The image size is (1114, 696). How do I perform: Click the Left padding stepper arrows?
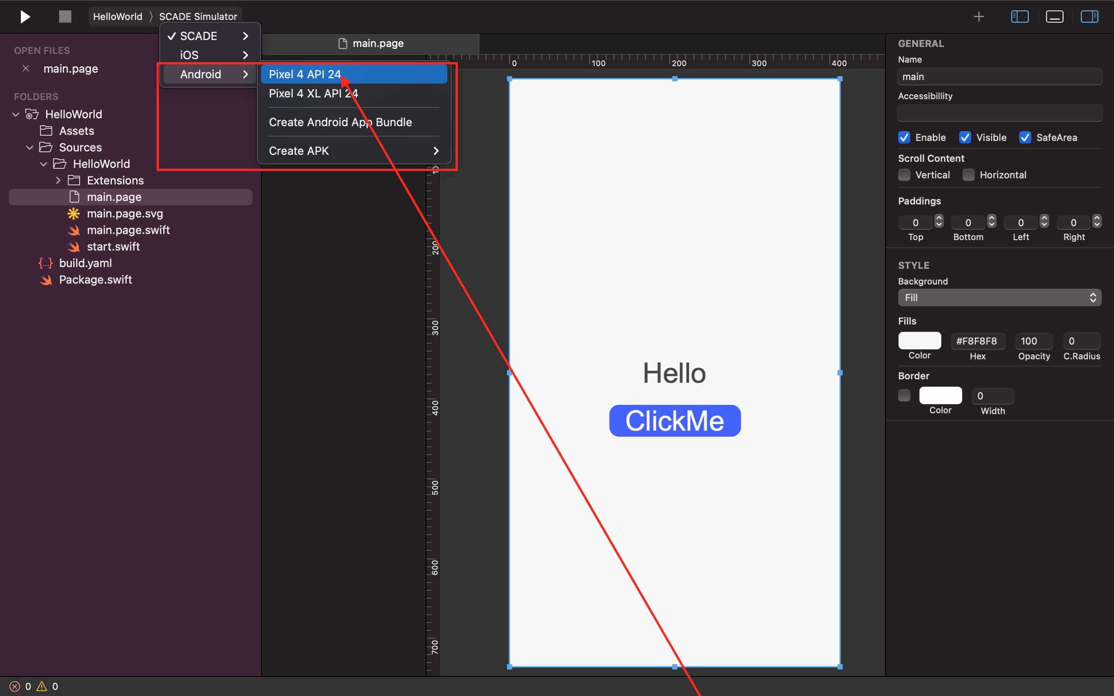(x=1044, y=222)
